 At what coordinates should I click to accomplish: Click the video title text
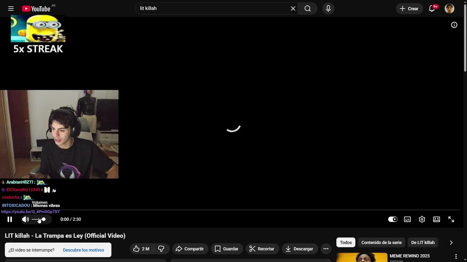click(65, 236)
